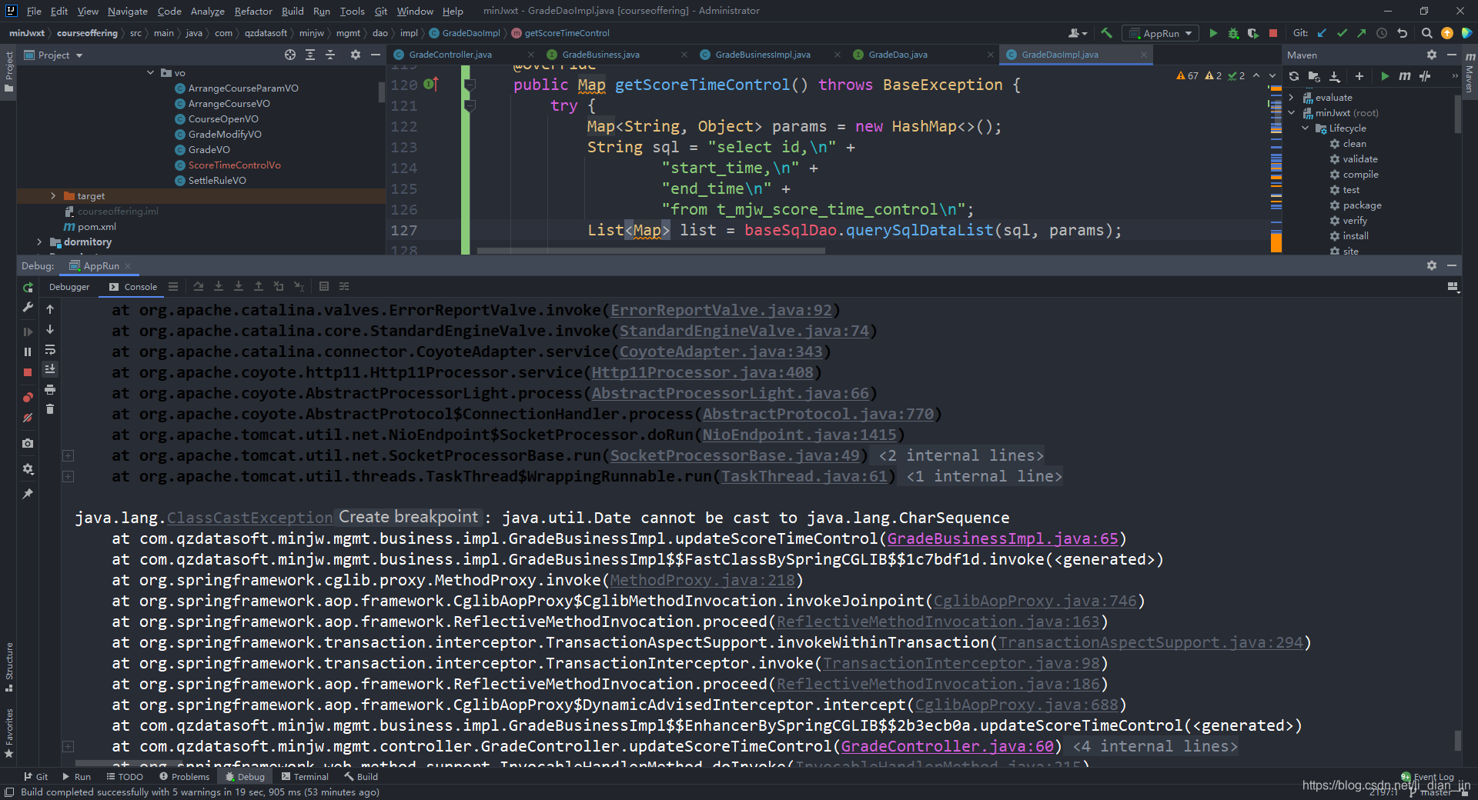Select ScoreTimeControlVo class in tree
This screenshot has height=800, width=1478.
pos(234,165)
